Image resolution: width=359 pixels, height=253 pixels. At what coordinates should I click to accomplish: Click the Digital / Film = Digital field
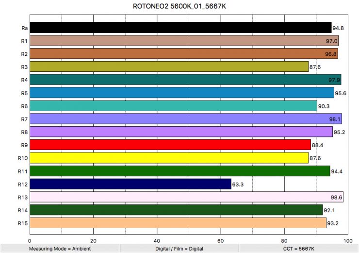click(179, 248)
